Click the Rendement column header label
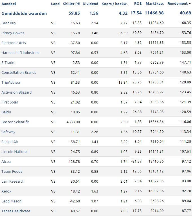This screenshot has width=193, height=216. click(177, 4)
